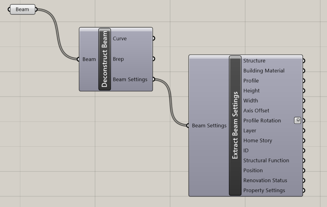Image resolution: width=327 pixels, height=207 pixels.
Task: Click the Structure output label
Action: click(254, 61)
